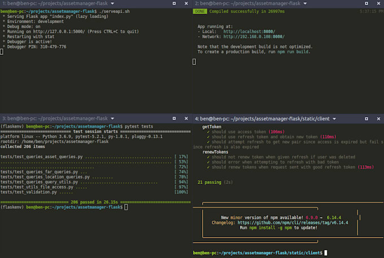This screenshot has height=258, width=384.
Task: Maximize terminal pane 4
Action: (x=366, y=119)
